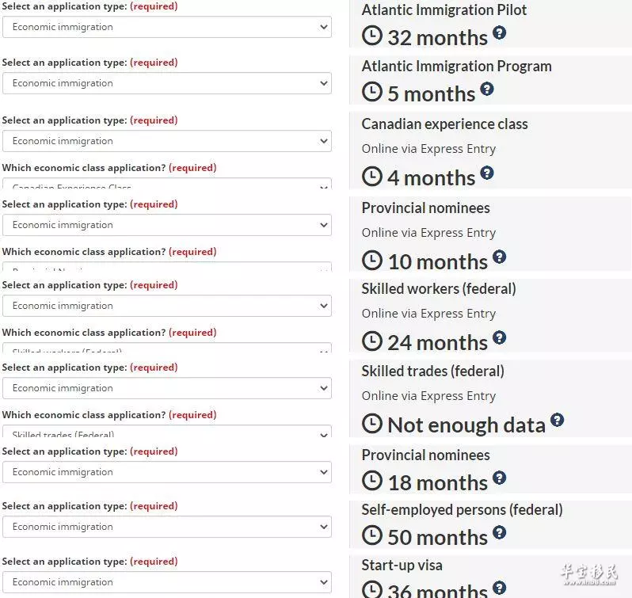
Task: Click help icon beside 10 months
Action: pyautogui.click(x=499, y=257)
